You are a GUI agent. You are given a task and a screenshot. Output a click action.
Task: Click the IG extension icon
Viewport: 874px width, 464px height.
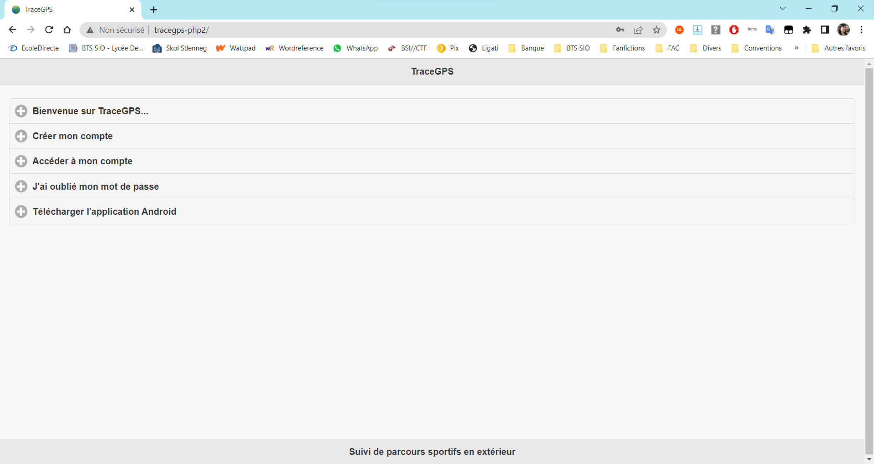(679, 30)
